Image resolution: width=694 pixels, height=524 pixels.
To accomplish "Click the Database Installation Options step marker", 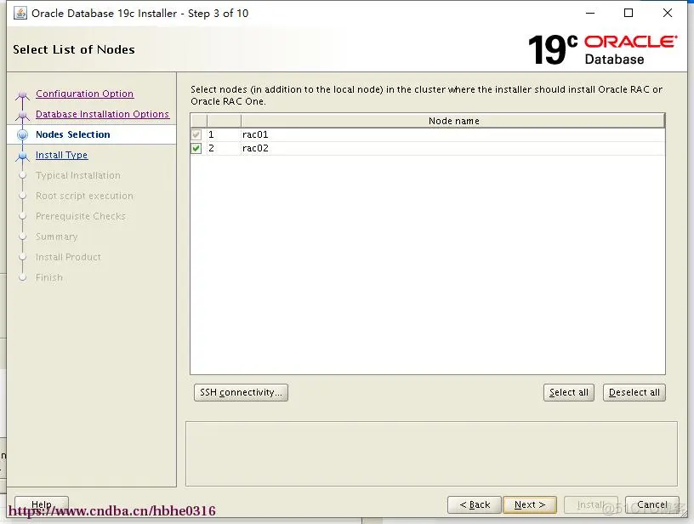I will 23,115.
